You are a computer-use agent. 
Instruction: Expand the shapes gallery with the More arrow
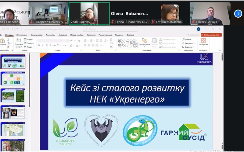pyautogui.click(x=136, y=47)
